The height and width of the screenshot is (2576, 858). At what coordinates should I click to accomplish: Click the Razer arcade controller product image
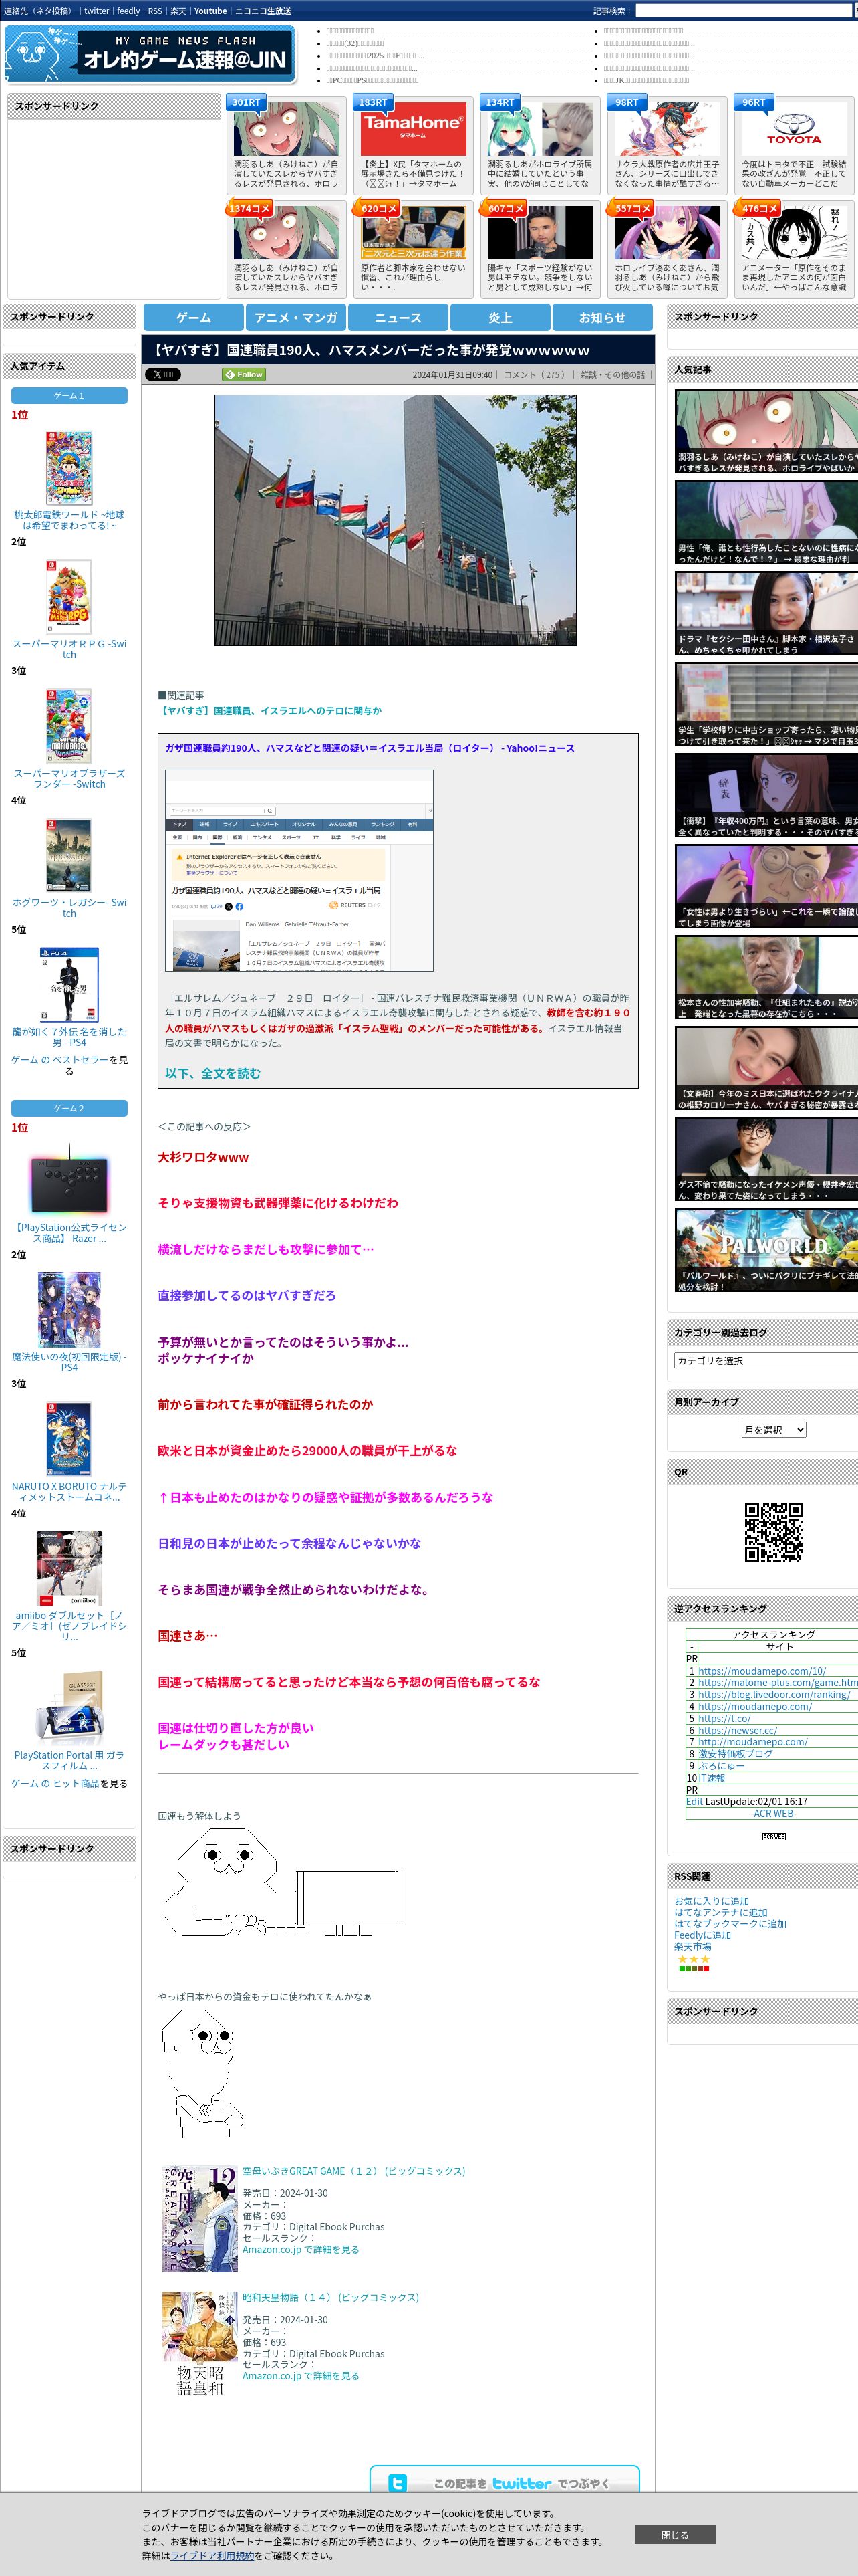pyautogui.click(x=69, y=1180)
